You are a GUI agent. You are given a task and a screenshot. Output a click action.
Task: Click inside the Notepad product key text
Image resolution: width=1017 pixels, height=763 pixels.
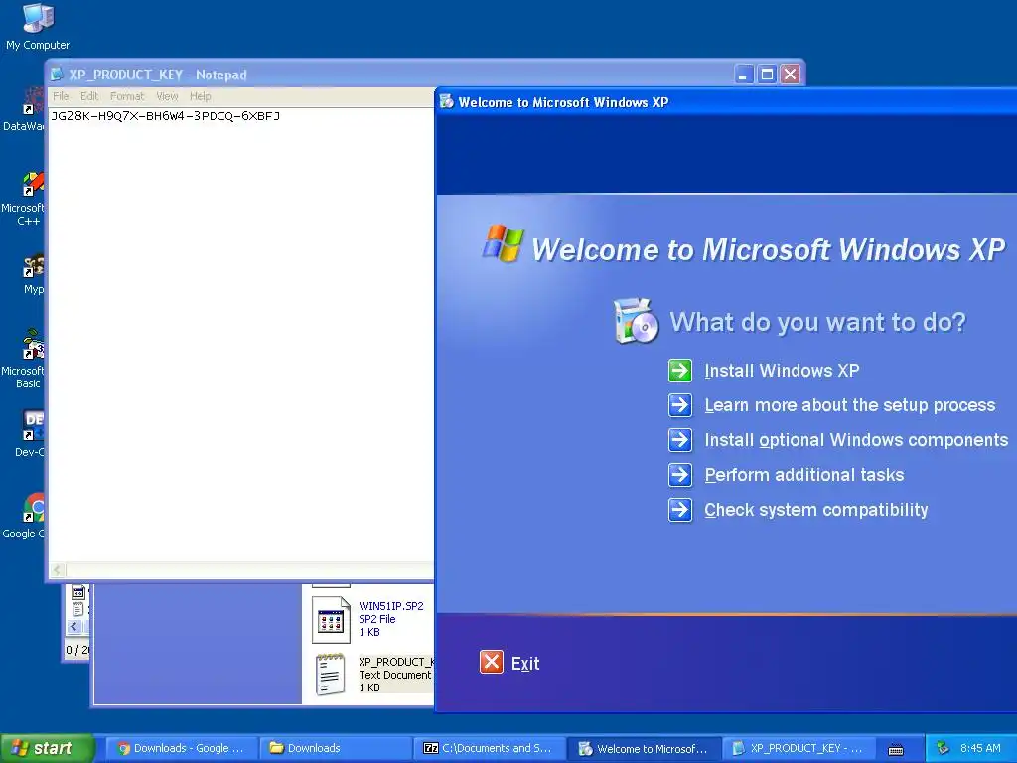(166, 117)
